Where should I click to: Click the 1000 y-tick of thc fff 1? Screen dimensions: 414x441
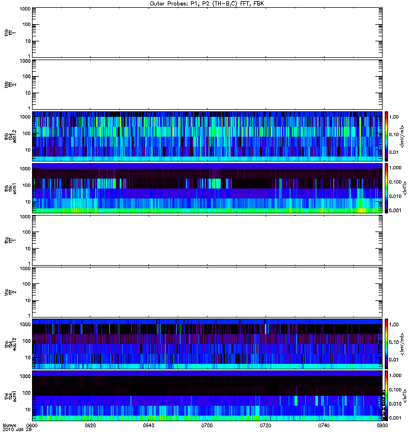25,217
